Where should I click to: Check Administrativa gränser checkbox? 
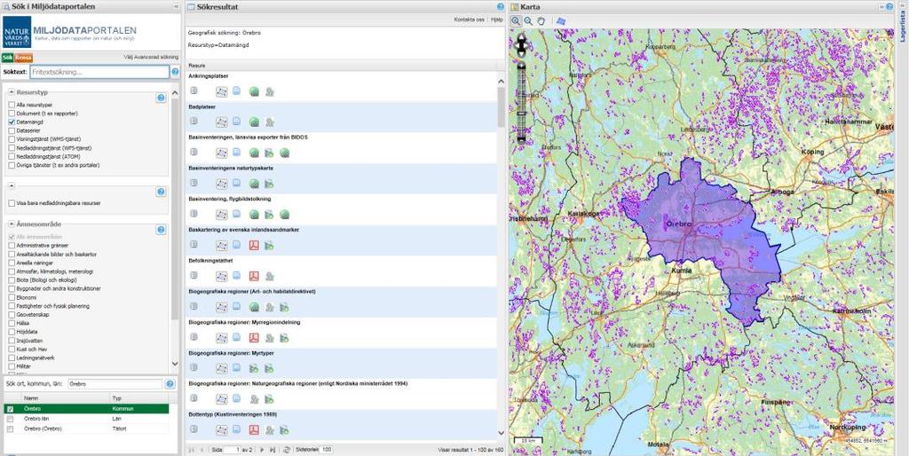click(x=12, y=245)
